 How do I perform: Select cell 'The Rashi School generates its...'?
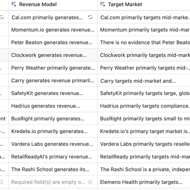pos(53,169)
